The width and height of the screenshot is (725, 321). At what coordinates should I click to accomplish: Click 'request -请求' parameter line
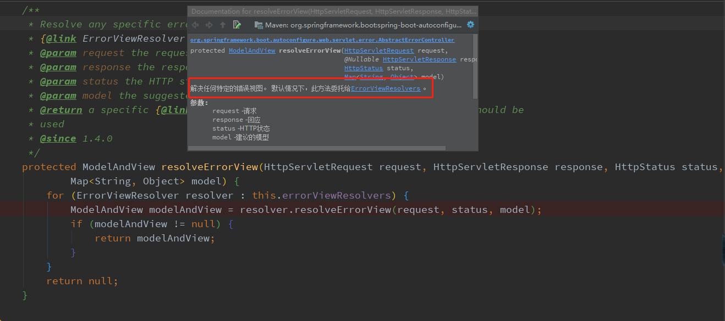[234, 111]
